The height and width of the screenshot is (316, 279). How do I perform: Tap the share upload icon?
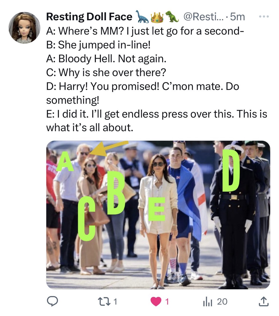[x=264, y=301]
